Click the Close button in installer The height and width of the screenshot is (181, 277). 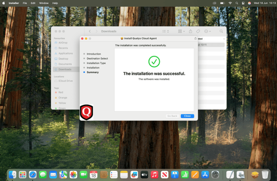pyautogui.click(x=187, y=116)
